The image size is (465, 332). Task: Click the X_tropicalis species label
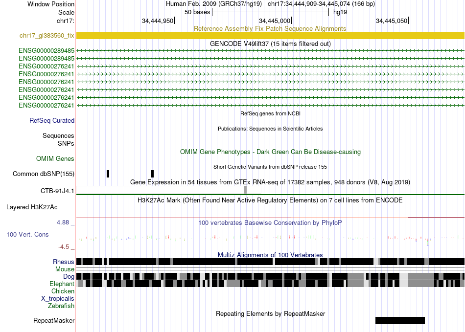click(58, 299)
